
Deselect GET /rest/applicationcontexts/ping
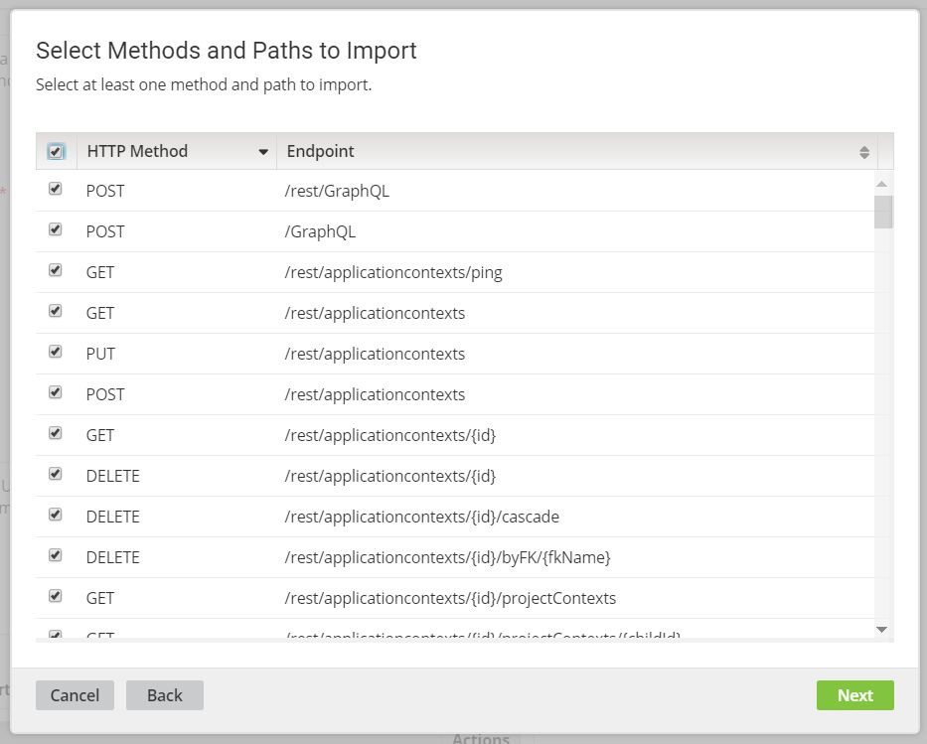pos(55,269)
